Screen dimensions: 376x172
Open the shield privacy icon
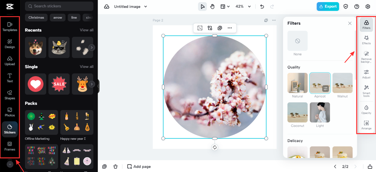point(346,6)
